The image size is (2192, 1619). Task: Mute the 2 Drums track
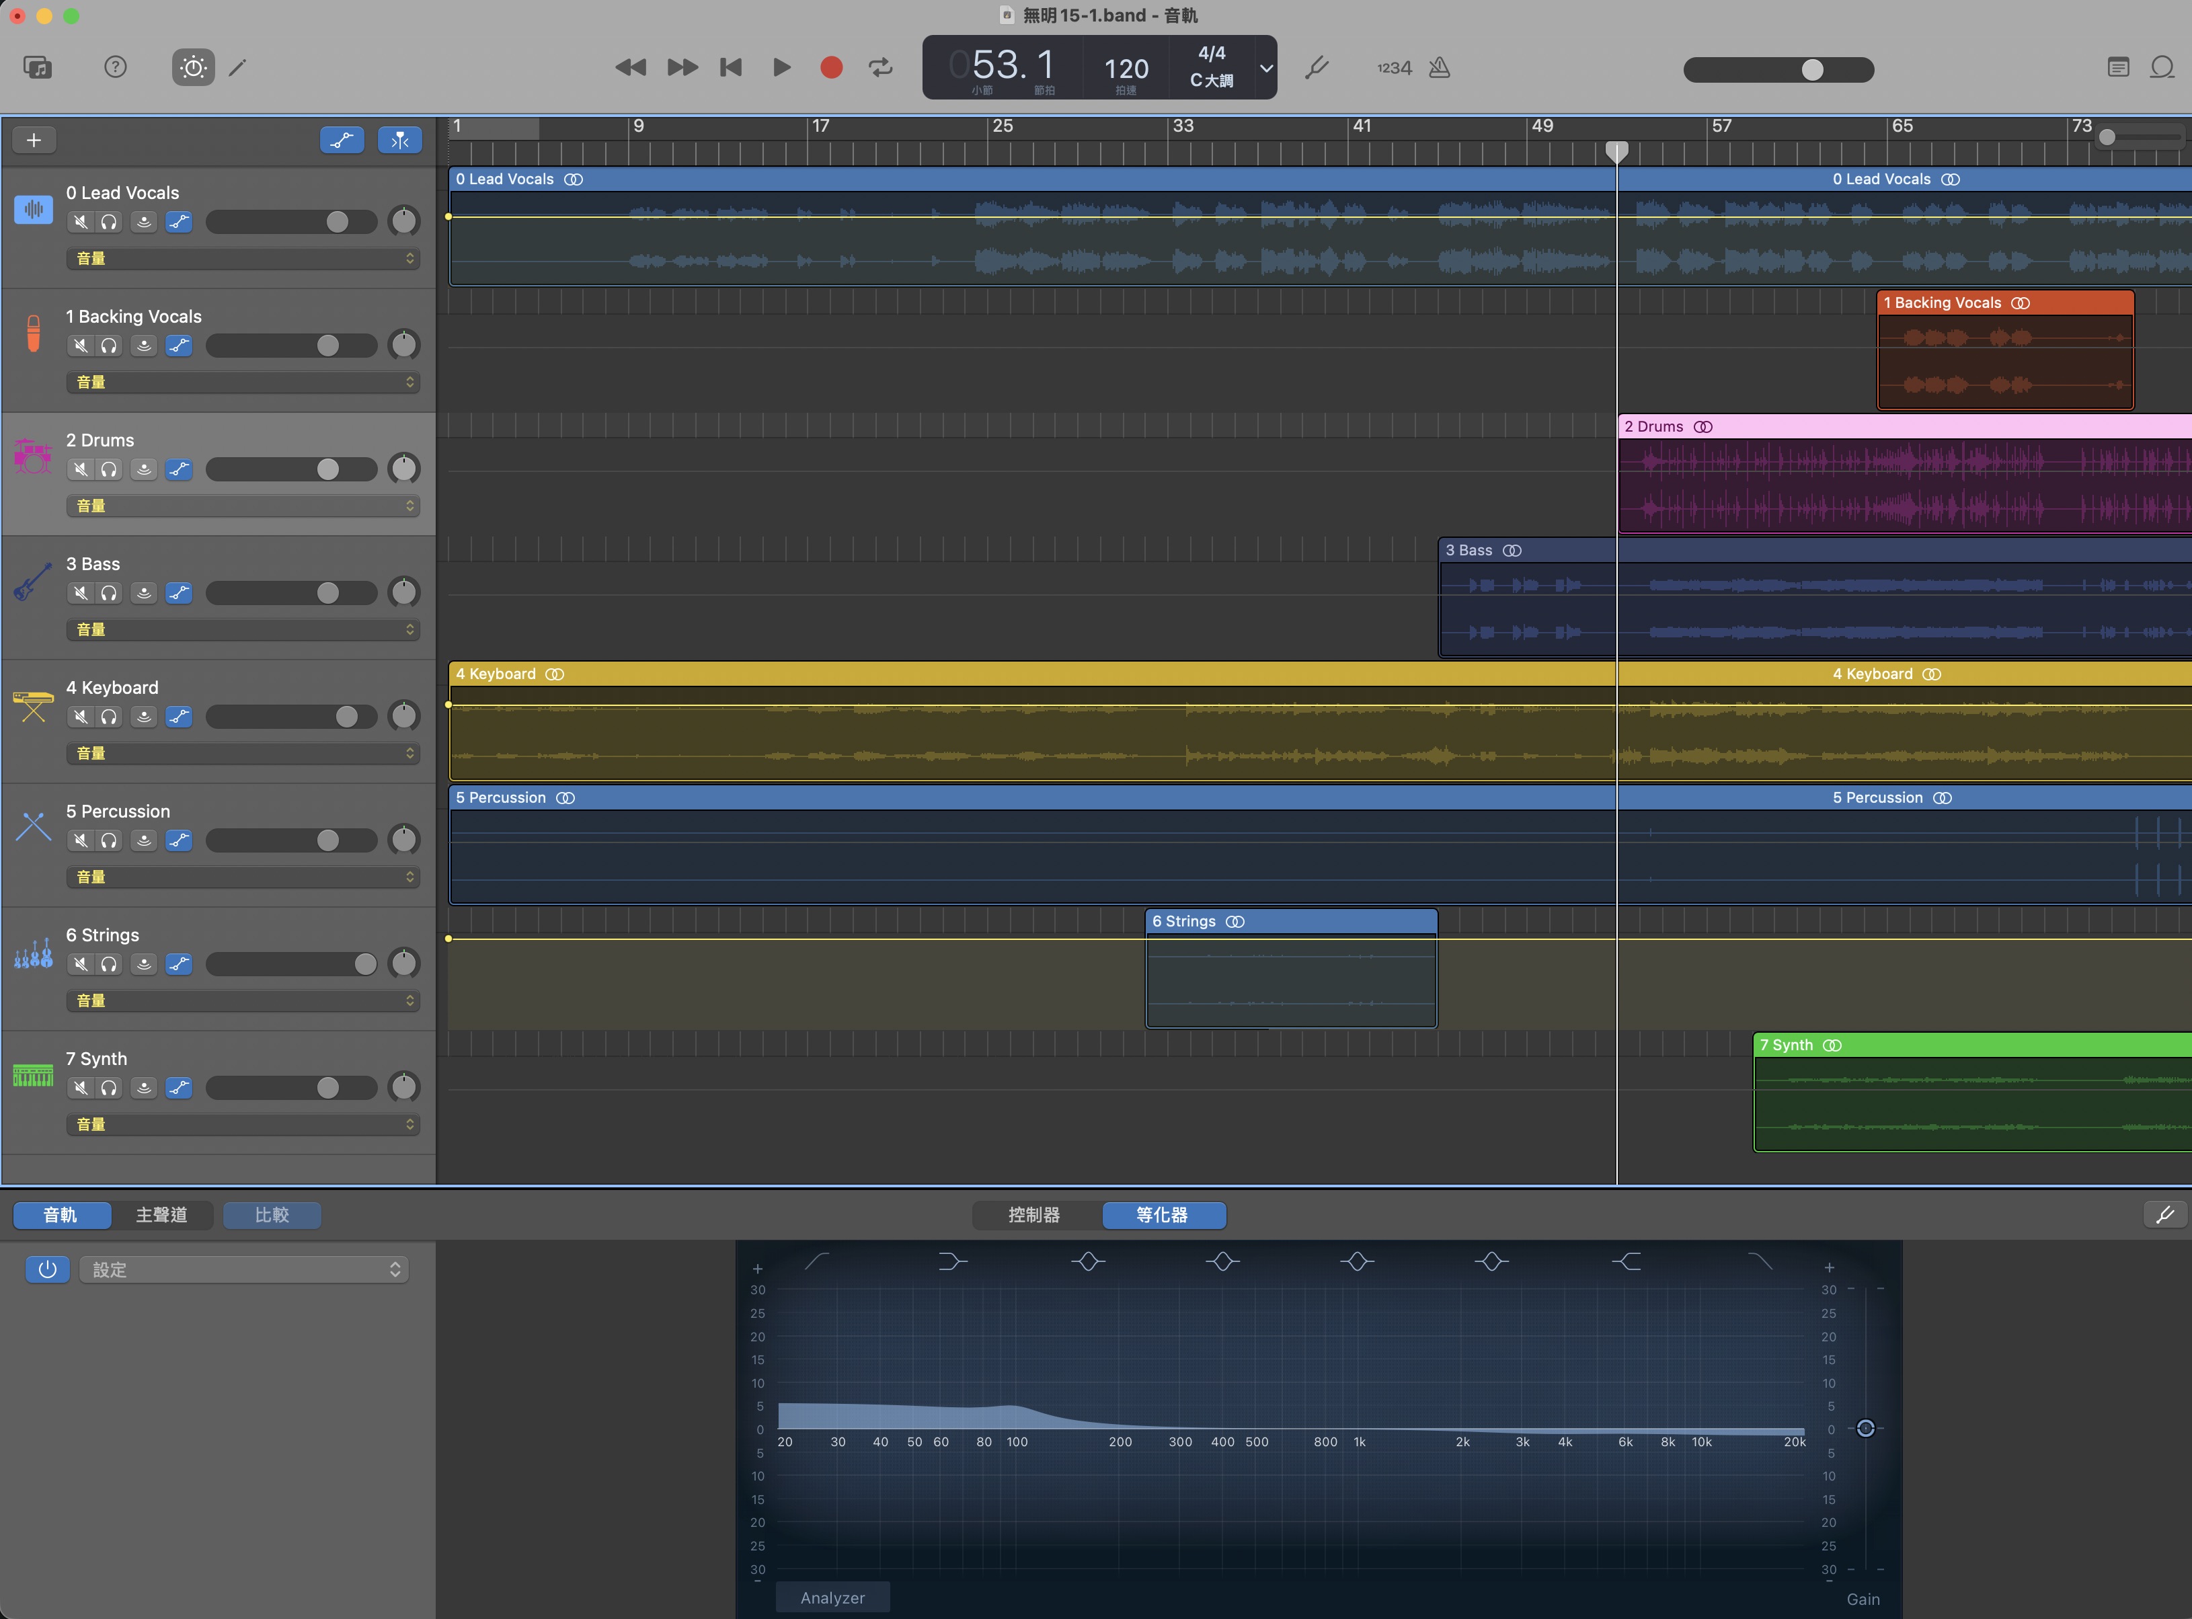coord(81,469)
